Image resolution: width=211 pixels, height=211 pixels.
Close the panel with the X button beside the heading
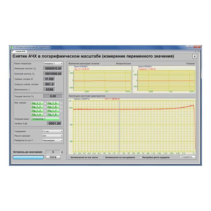tap(195, 56)
